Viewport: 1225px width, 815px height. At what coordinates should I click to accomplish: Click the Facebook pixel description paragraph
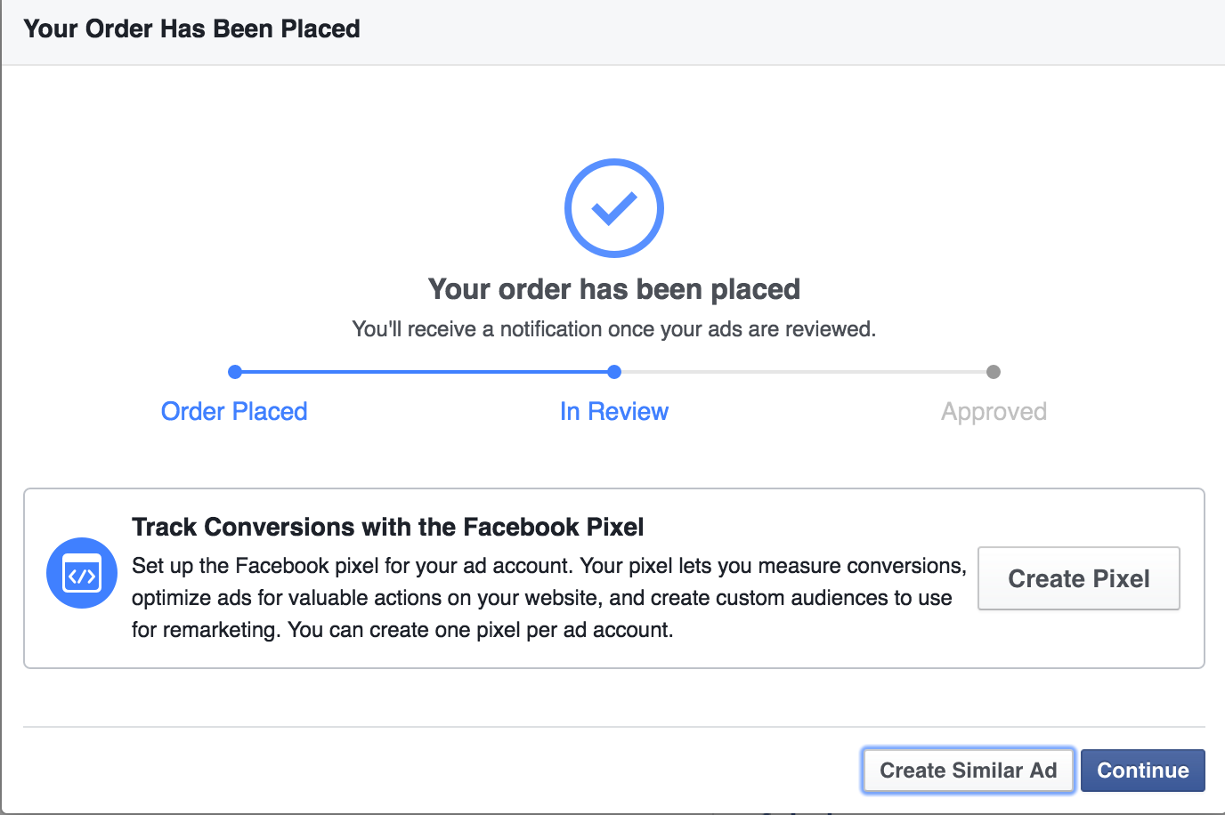pyautogui.click(x=548, y=598)
